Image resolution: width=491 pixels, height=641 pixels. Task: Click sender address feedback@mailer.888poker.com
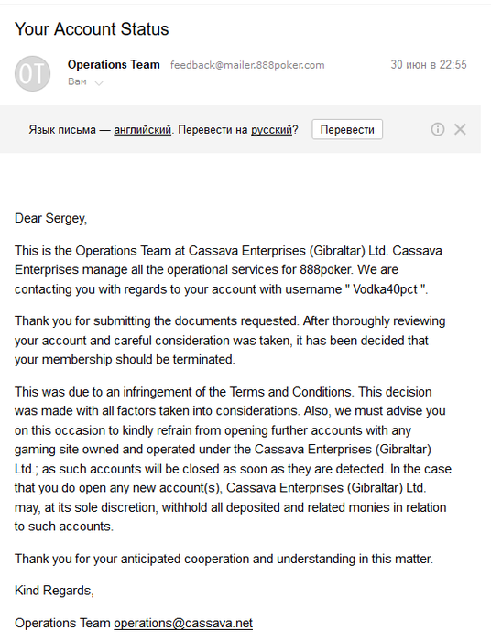[x=247, y=65]
